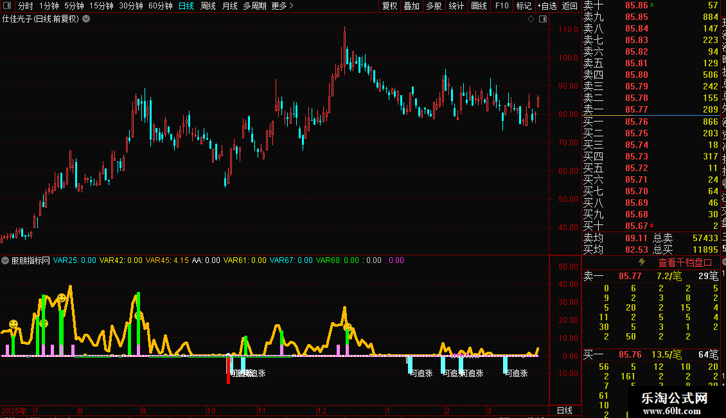Click the 画线 drawing tool
Viewport: 726px width, 418px height.
[479, 6]
